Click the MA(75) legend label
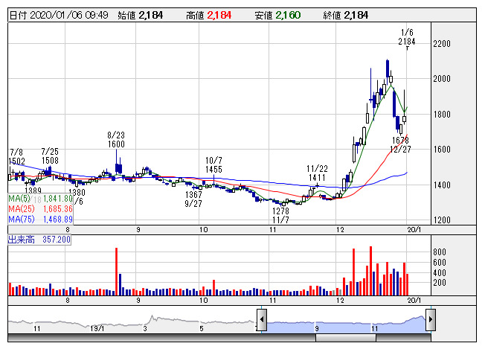Image resolution: width=485 pixels, height=349 pixels. [40, 220]
